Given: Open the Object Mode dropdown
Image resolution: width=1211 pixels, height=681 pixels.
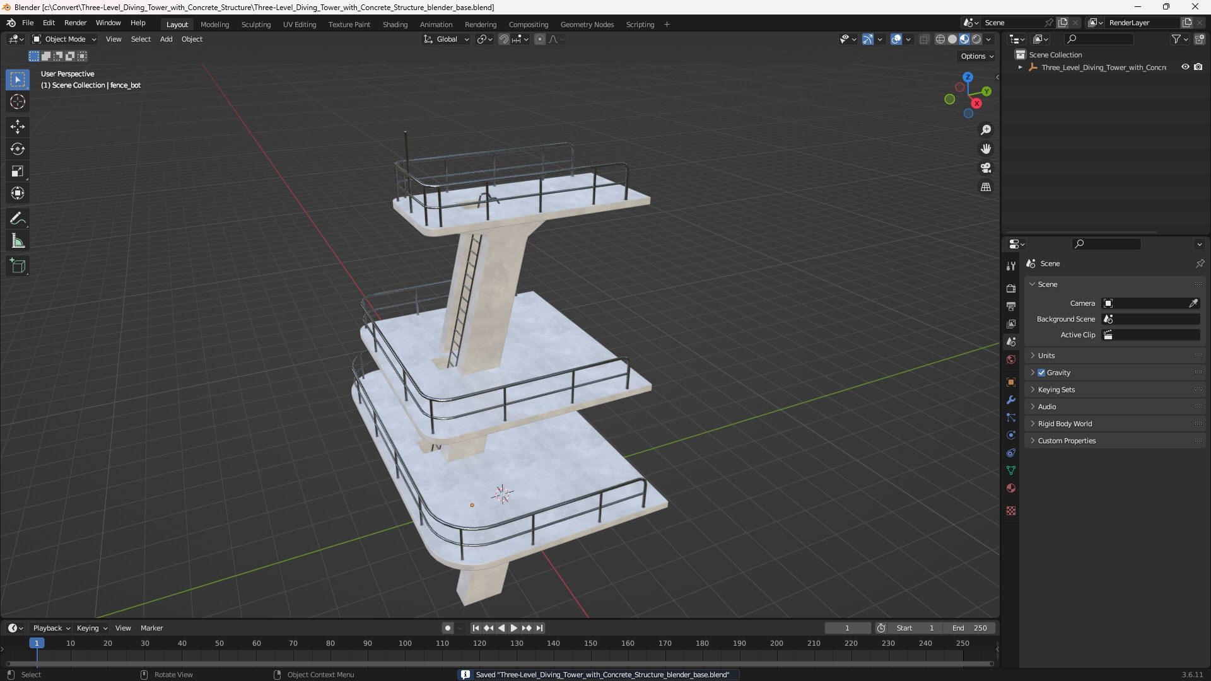Looking at the screenshot, I should 64,39.
